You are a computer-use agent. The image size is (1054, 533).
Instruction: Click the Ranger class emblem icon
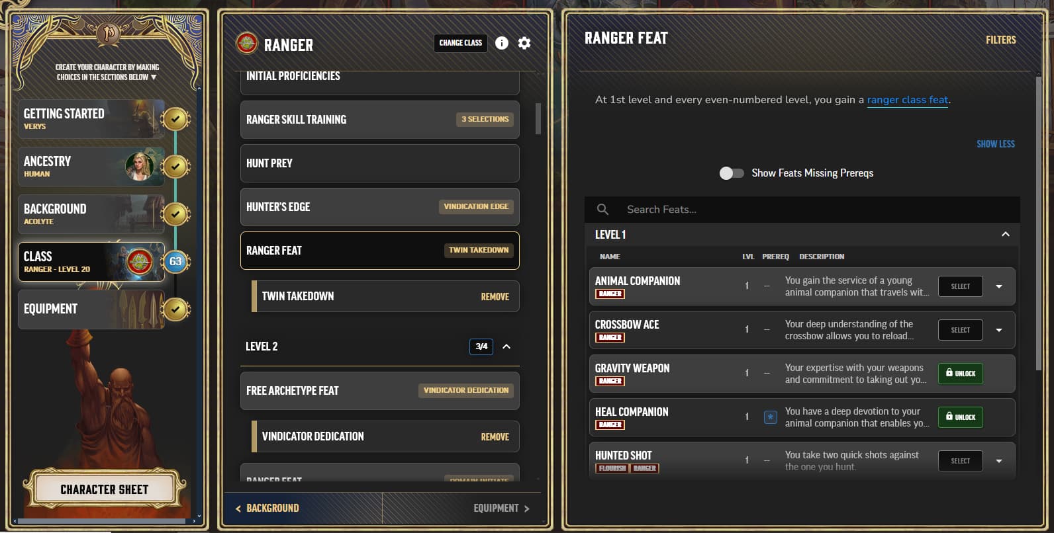[247, 44]
